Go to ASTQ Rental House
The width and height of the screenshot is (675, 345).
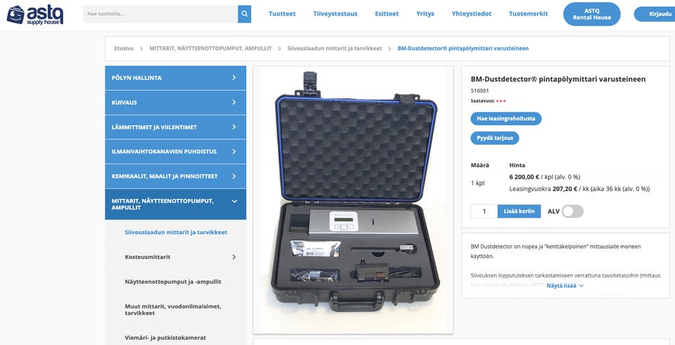click(591, 14)
